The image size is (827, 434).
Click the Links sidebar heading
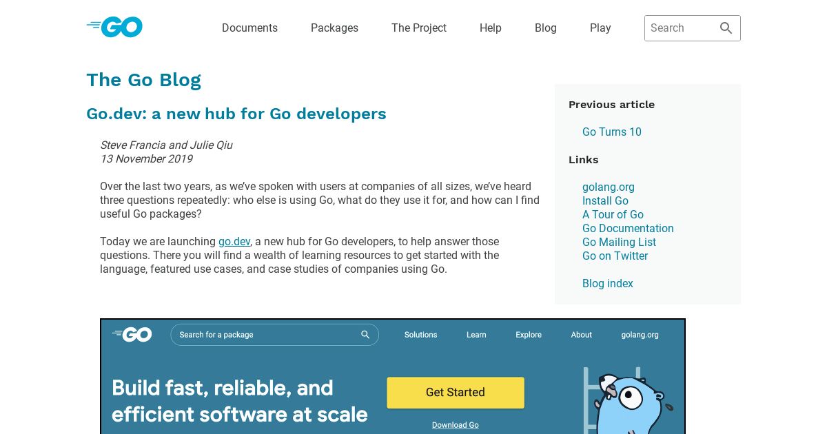583,160
